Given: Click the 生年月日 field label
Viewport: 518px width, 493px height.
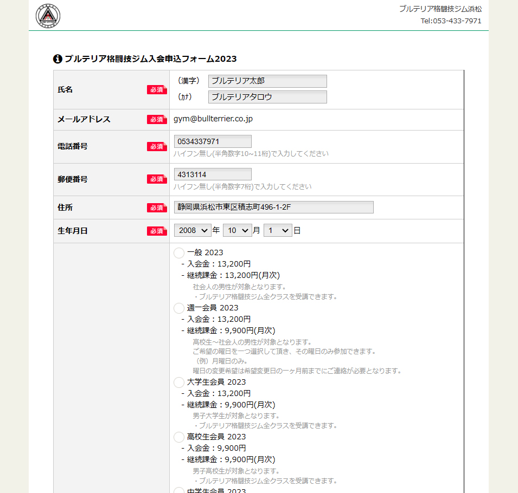Looking at the screenshot, I should 73,231.
